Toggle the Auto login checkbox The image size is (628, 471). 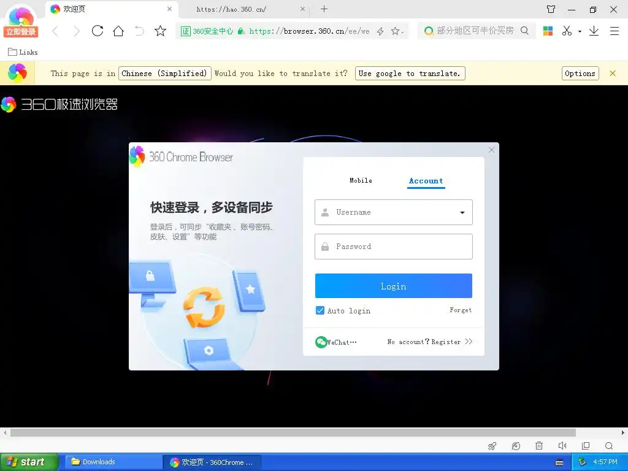[320, 310]
